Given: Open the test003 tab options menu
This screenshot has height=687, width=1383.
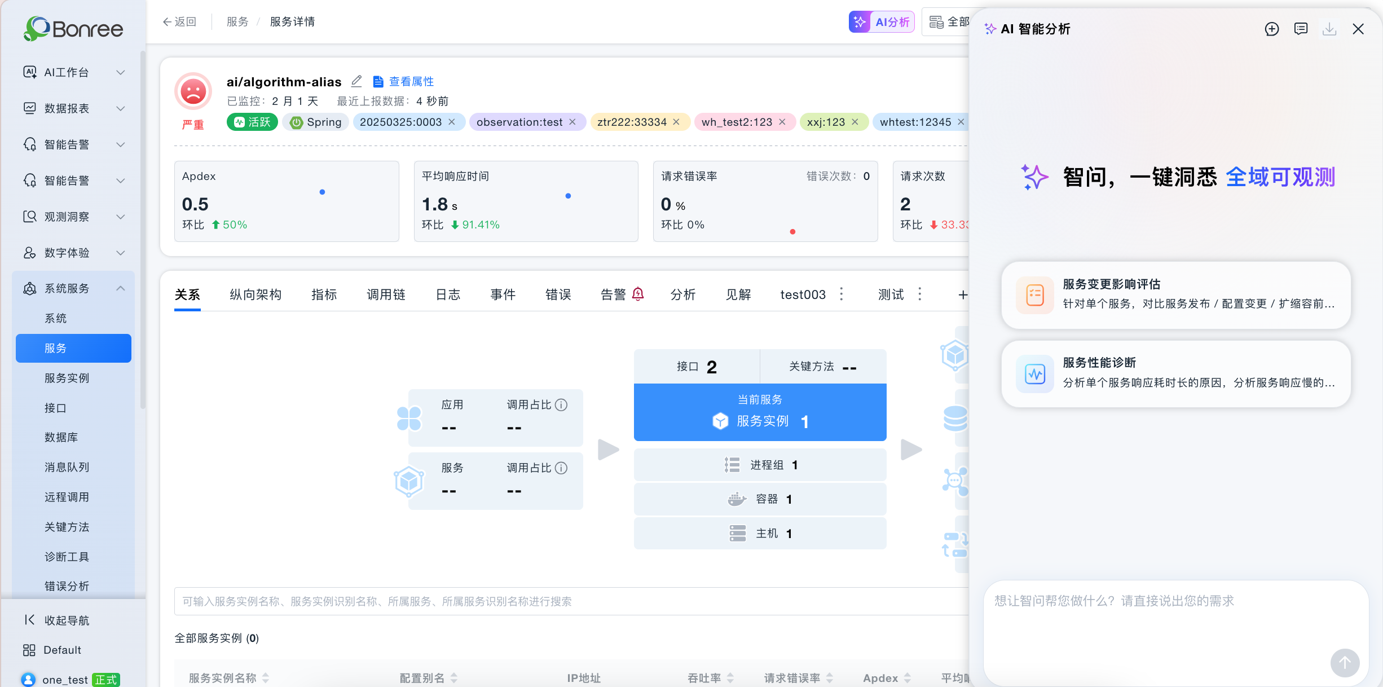Looking at the screenshot, I should (x=842, y=294).
